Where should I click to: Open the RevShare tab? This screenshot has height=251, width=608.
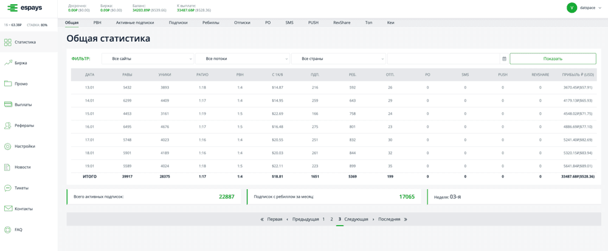click(342, 23)
